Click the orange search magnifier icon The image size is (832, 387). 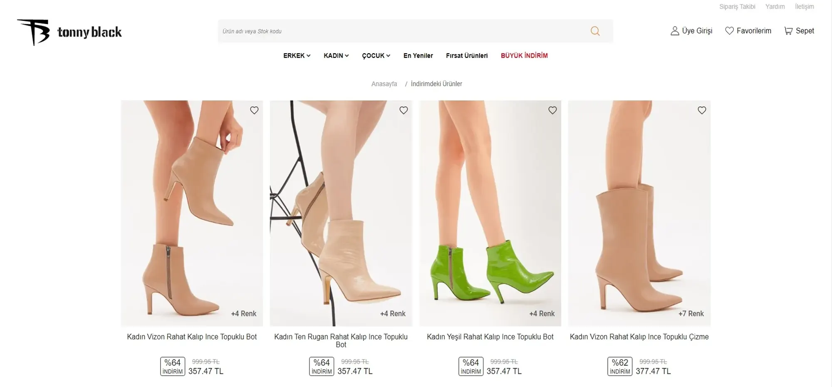click(x=595, y=31)
